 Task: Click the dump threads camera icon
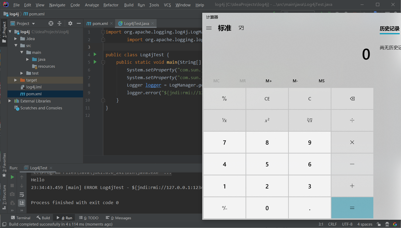tap(12, 194)
